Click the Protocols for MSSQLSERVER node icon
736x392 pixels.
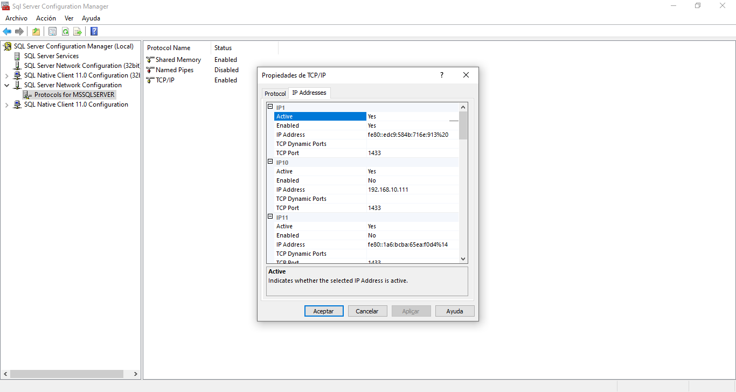pyautogui.click(x=28, y=95)
